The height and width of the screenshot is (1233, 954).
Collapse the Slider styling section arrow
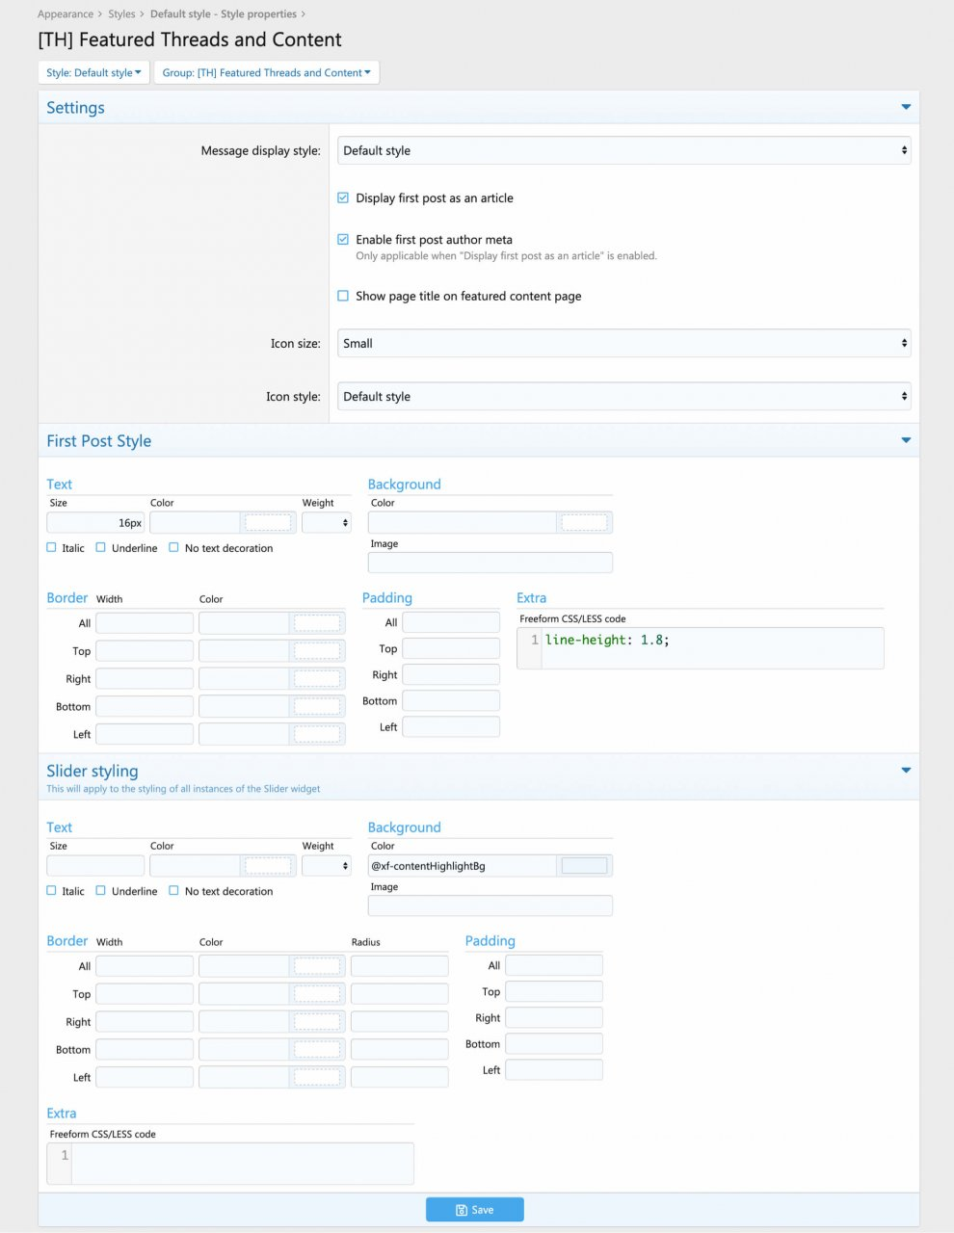(x=905, y=771)
